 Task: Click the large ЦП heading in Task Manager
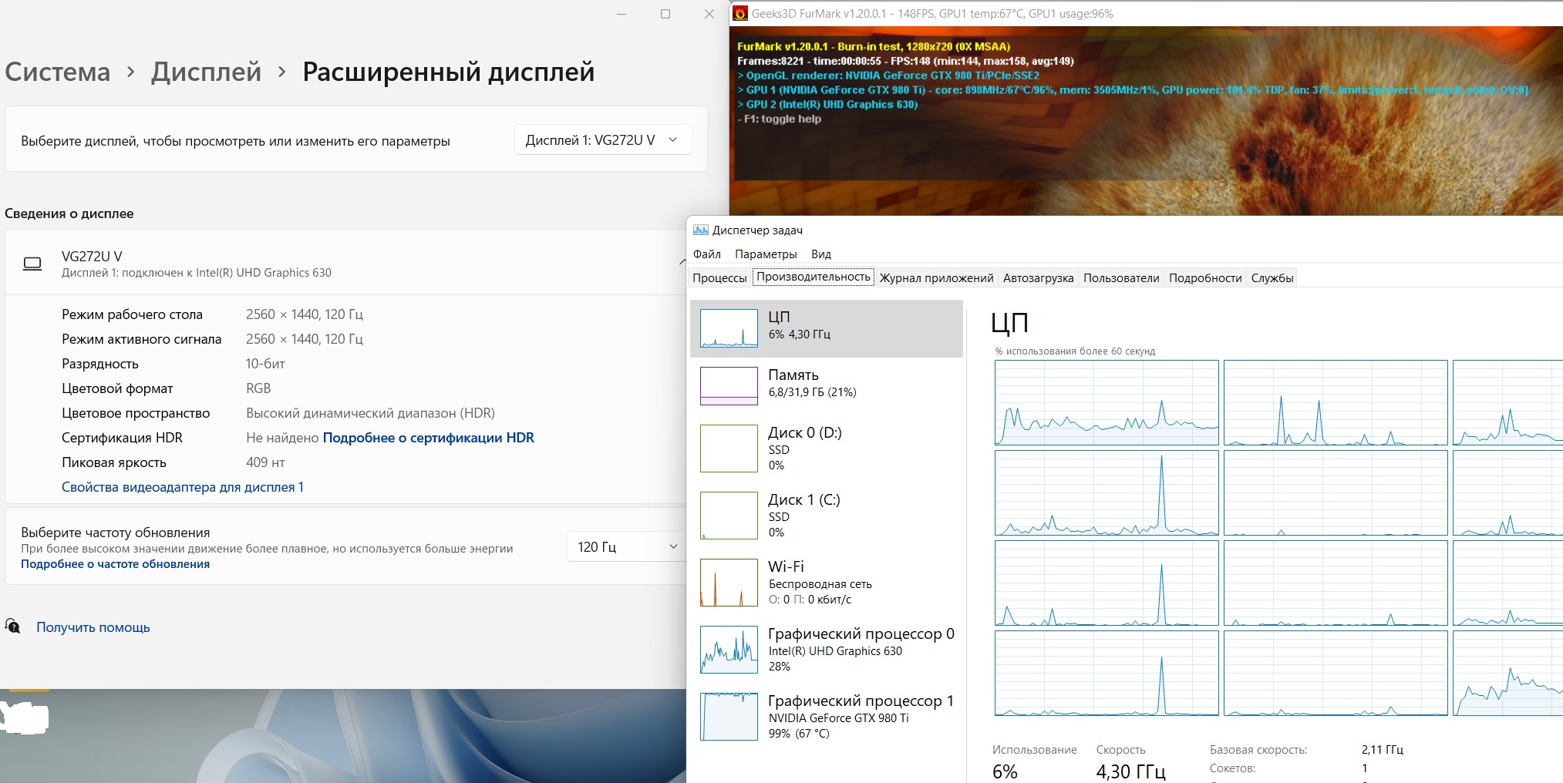1009,323
